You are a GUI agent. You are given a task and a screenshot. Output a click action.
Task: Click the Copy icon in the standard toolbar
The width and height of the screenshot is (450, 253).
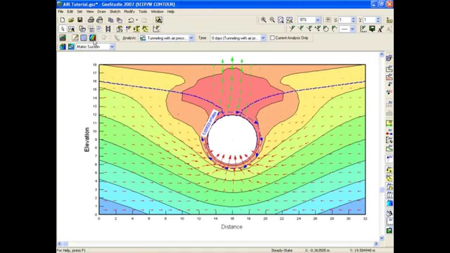[x=110, y=20]
